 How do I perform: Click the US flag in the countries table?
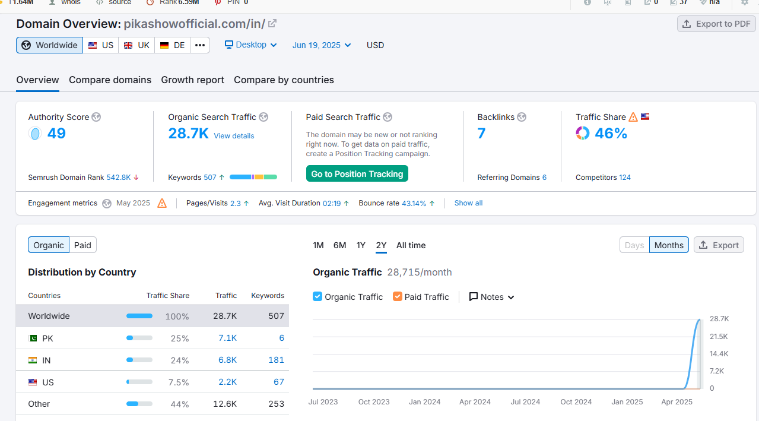(x=33, y=382)
